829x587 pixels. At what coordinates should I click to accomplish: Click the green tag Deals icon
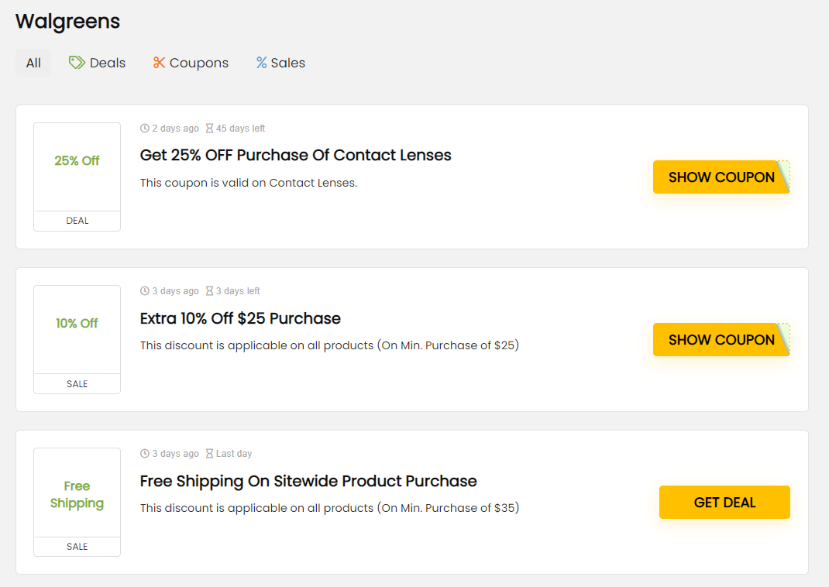tap(77, 63)
